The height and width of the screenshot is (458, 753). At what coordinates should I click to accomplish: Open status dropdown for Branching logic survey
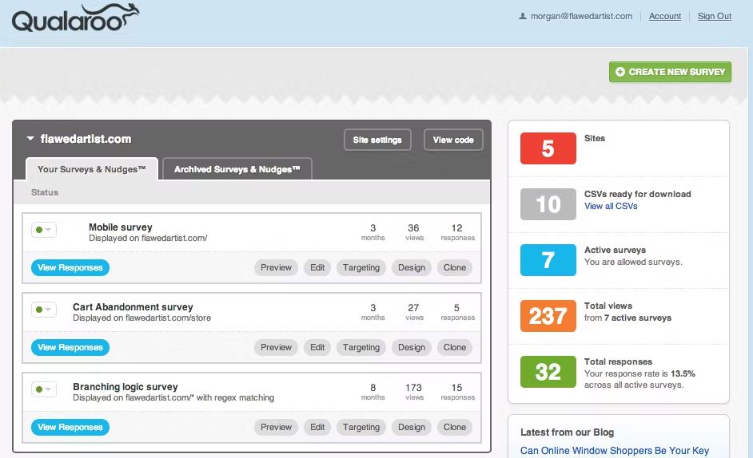click(x=44, y=389)
